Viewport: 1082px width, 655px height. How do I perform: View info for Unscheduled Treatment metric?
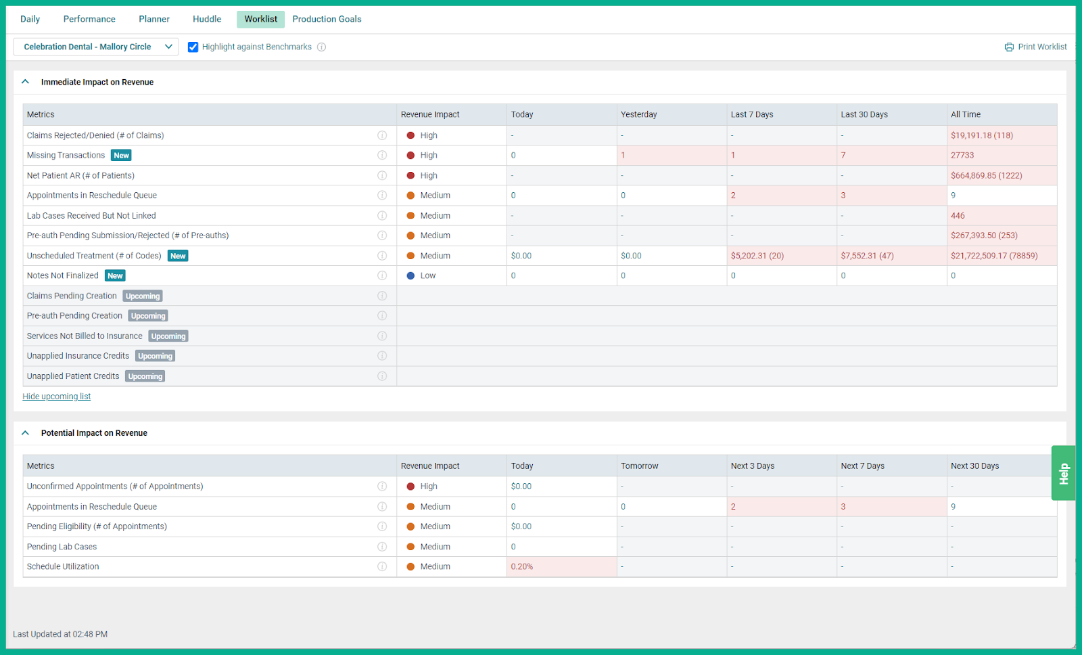tap(382, 256)
